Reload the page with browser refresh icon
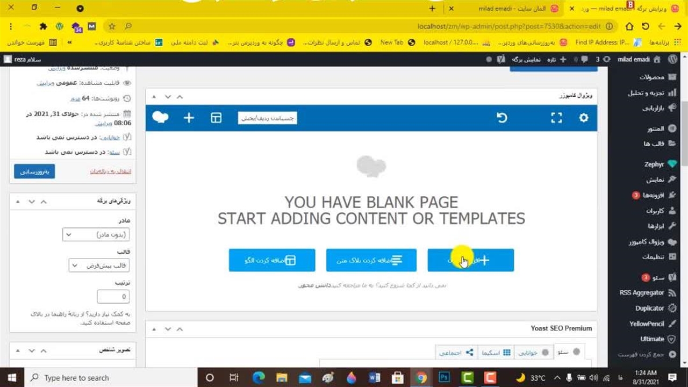 pyautogui.click(x=646, y=26)
